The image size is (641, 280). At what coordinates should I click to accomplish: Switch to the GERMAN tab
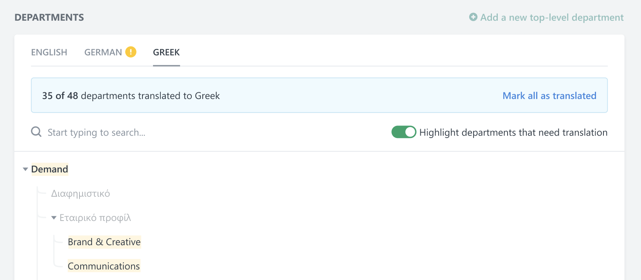pyautogui.click(x=103, y=52)
